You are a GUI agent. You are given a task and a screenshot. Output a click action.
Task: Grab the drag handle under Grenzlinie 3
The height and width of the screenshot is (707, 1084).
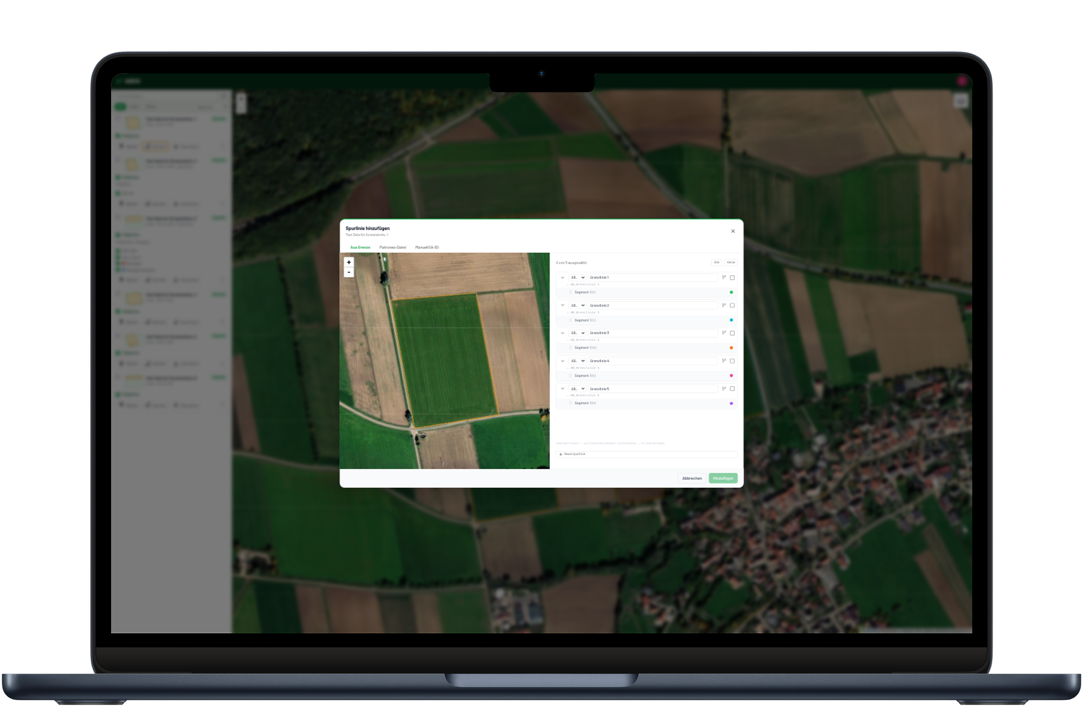pyautogui.click(x=571, y=347)
